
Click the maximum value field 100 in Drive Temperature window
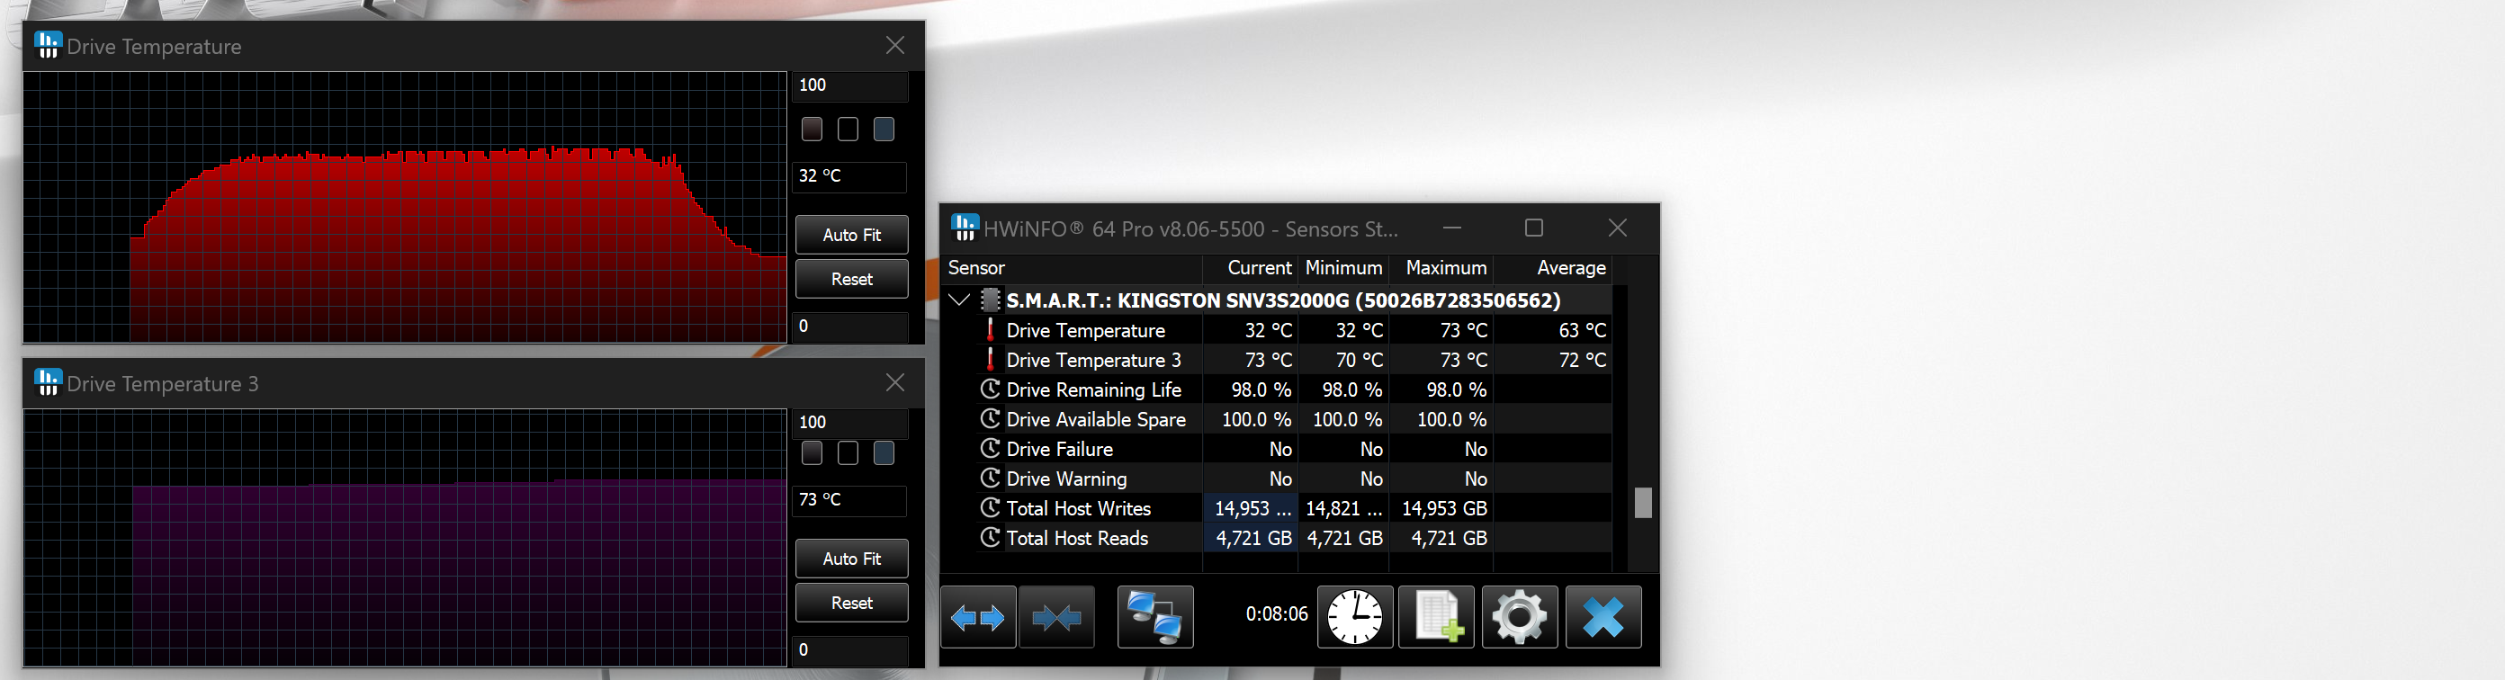[851, 85]
